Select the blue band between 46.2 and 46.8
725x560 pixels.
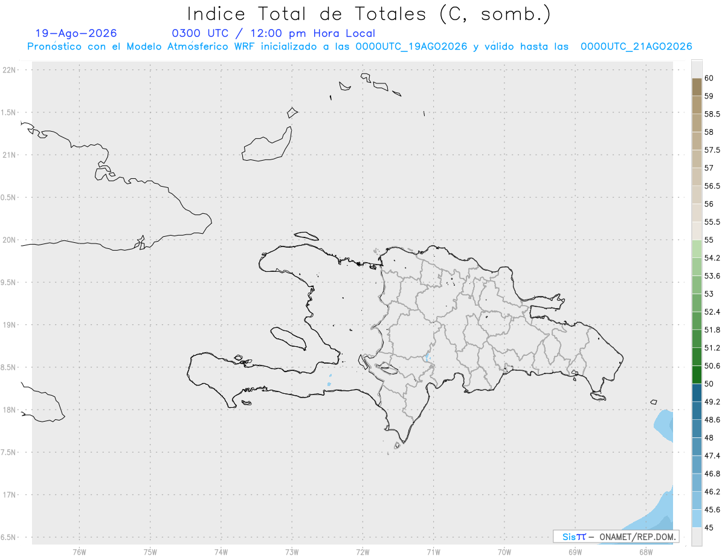697,483
